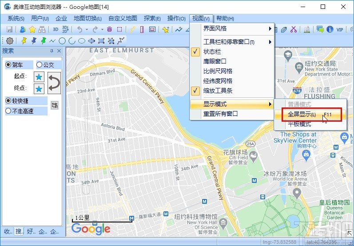Expand the 工具栏和停靠窗口 submenu
Viewport: 354px width, 246px height.
pos(232,42)
